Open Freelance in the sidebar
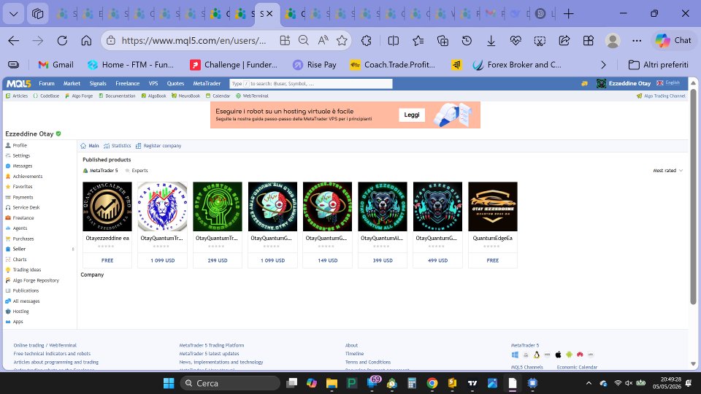Screen dimensions: 701x394 (23, 217)
